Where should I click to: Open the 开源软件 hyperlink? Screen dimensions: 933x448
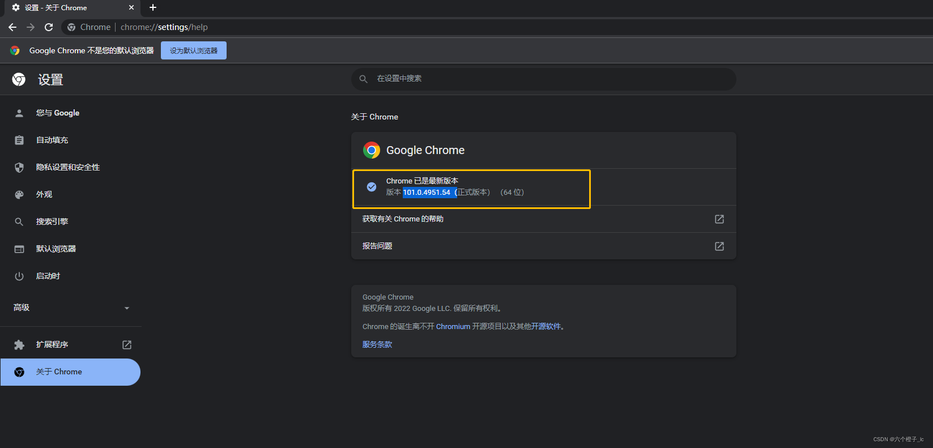click(546, 327)
